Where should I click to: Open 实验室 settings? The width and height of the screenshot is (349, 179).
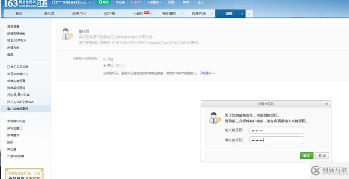point(12,149)
